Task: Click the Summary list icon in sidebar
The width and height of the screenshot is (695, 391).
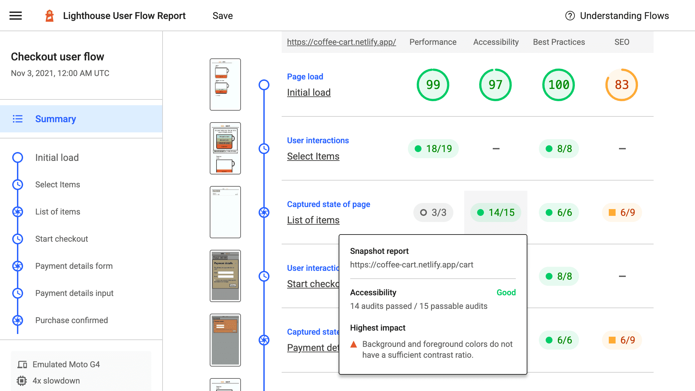Action: (18, 119)
